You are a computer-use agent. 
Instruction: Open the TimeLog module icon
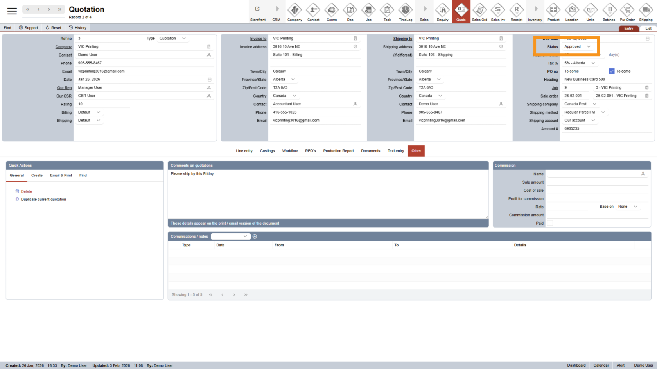coord(405,12)
